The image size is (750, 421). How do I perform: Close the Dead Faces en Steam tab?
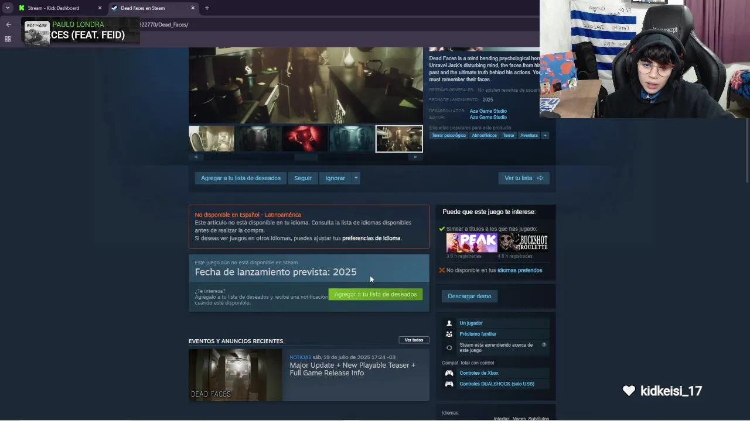tap(193, 8)
